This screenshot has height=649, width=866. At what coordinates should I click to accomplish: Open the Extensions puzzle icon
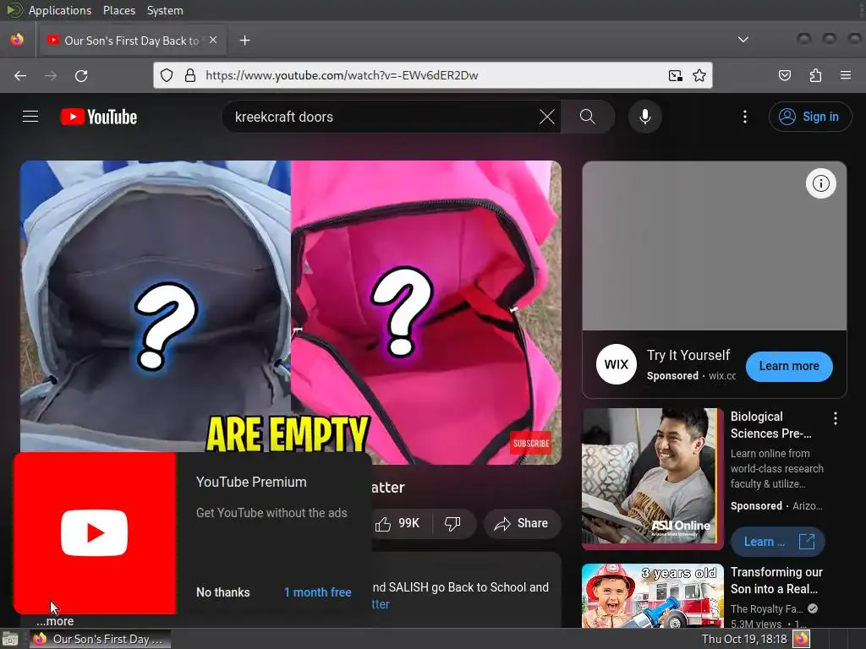click(x=815, y=75)
